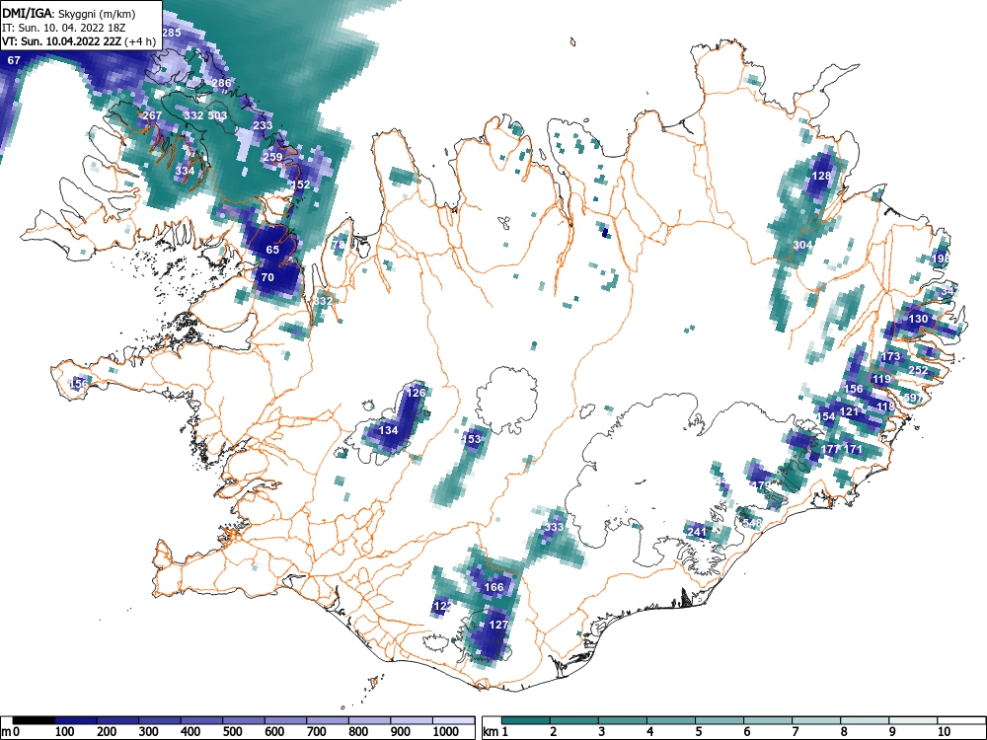Click the visibility value '171' on the map
Screen dimensions: 987x740
(x=853, y=449)
